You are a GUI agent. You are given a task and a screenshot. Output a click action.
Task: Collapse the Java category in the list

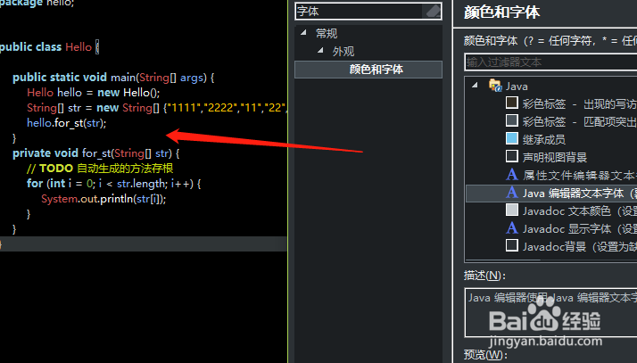point(475,86)
